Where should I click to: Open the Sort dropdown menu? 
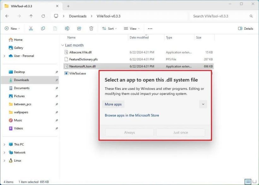[109, 28]
